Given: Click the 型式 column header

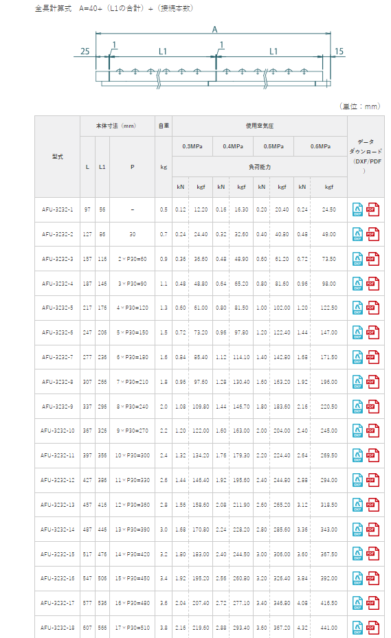Looking at the screenshot, I should tap(58, 157).
